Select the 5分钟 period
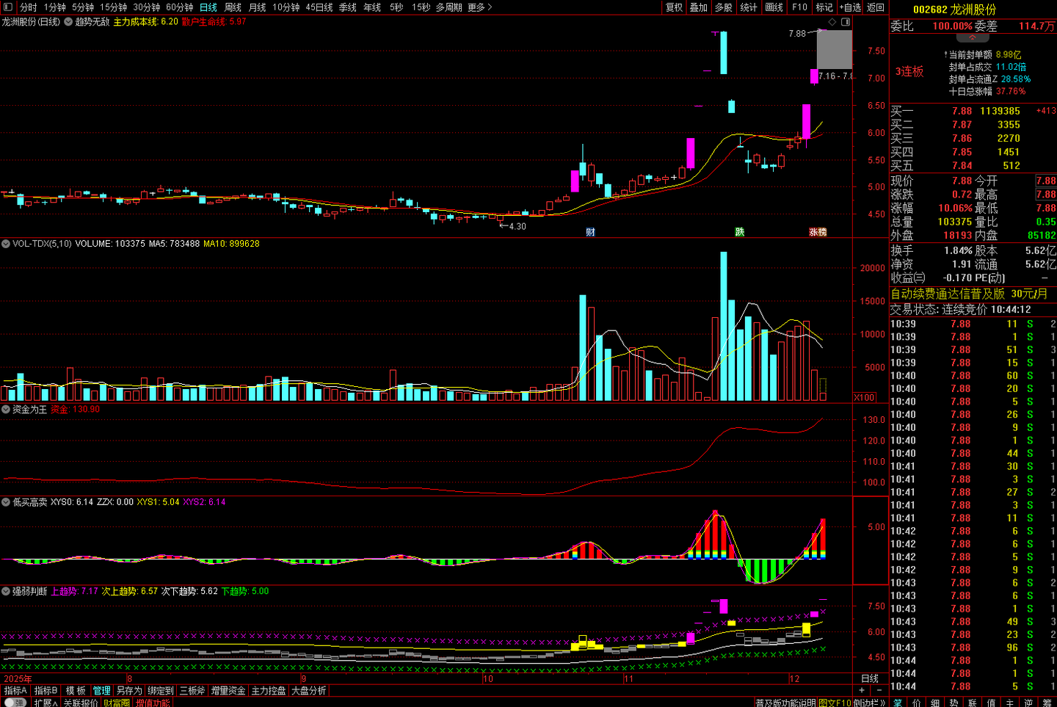Viewport: 1057px width, 707px height. click(83, 7)
